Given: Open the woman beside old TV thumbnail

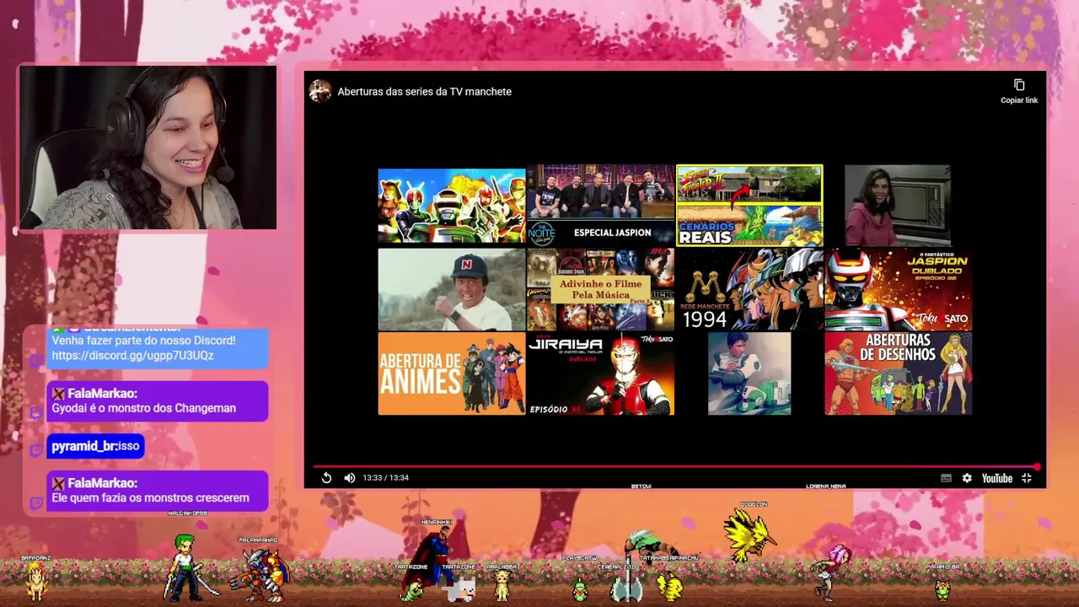Looking at the screenshot, I should [898, 206].
